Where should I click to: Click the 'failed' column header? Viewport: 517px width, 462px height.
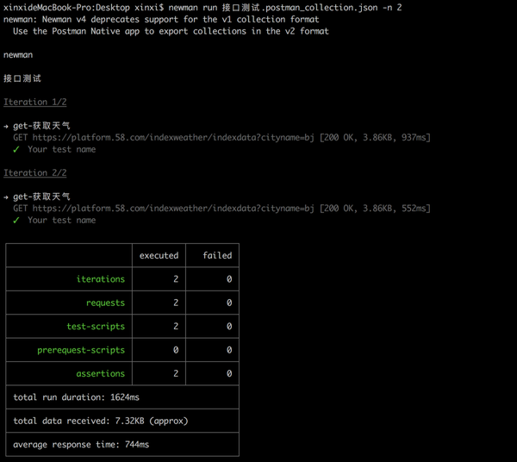click(217, 255)
